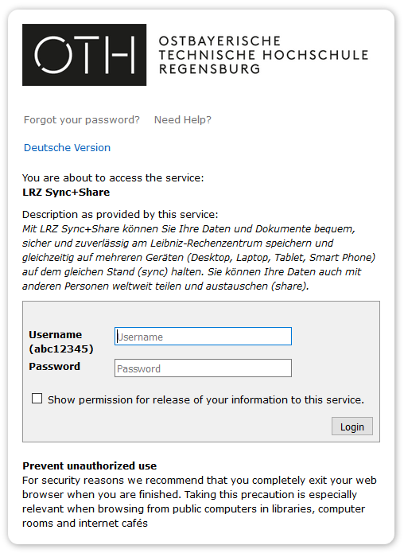This screenshot has width=404, height=557.
Task: Switch to the Deutsche Version
Action: click(x=67, y=147)
